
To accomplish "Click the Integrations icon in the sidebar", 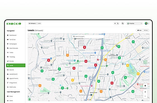I will point(8,83).
